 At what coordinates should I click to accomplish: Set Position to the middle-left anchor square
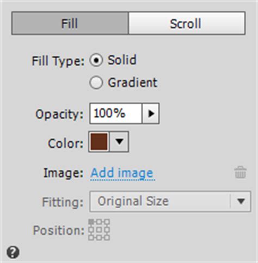(x=91, y=230)
